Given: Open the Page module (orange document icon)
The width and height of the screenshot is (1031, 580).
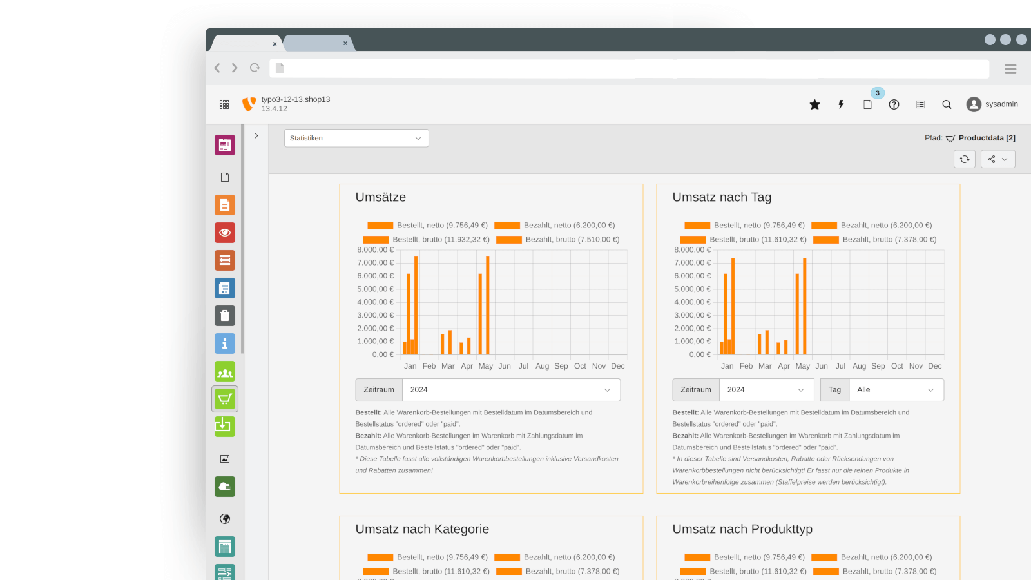Looking at the screenshot, I should [225, 205].
